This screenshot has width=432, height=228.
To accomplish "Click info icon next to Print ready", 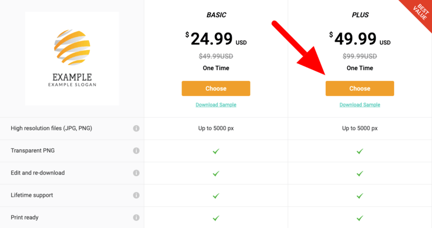I will pos(136,218).
